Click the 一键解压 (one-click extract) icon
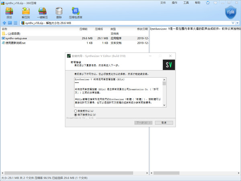This screenshot has width=241, height=181. click(43, 11)
